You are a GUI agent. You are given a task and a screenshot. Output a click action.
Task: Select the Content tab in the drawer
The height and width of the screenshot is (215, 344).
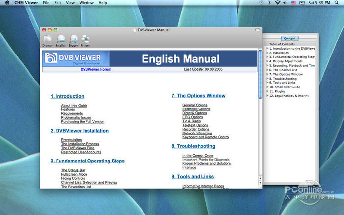pyautogui.click(x=289, y=38)
